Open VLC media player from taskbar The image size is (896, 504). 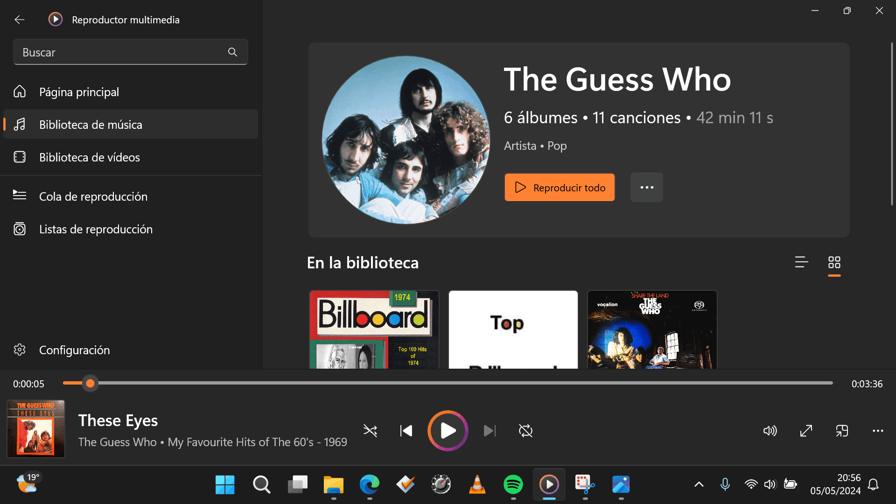coord(477,485)
